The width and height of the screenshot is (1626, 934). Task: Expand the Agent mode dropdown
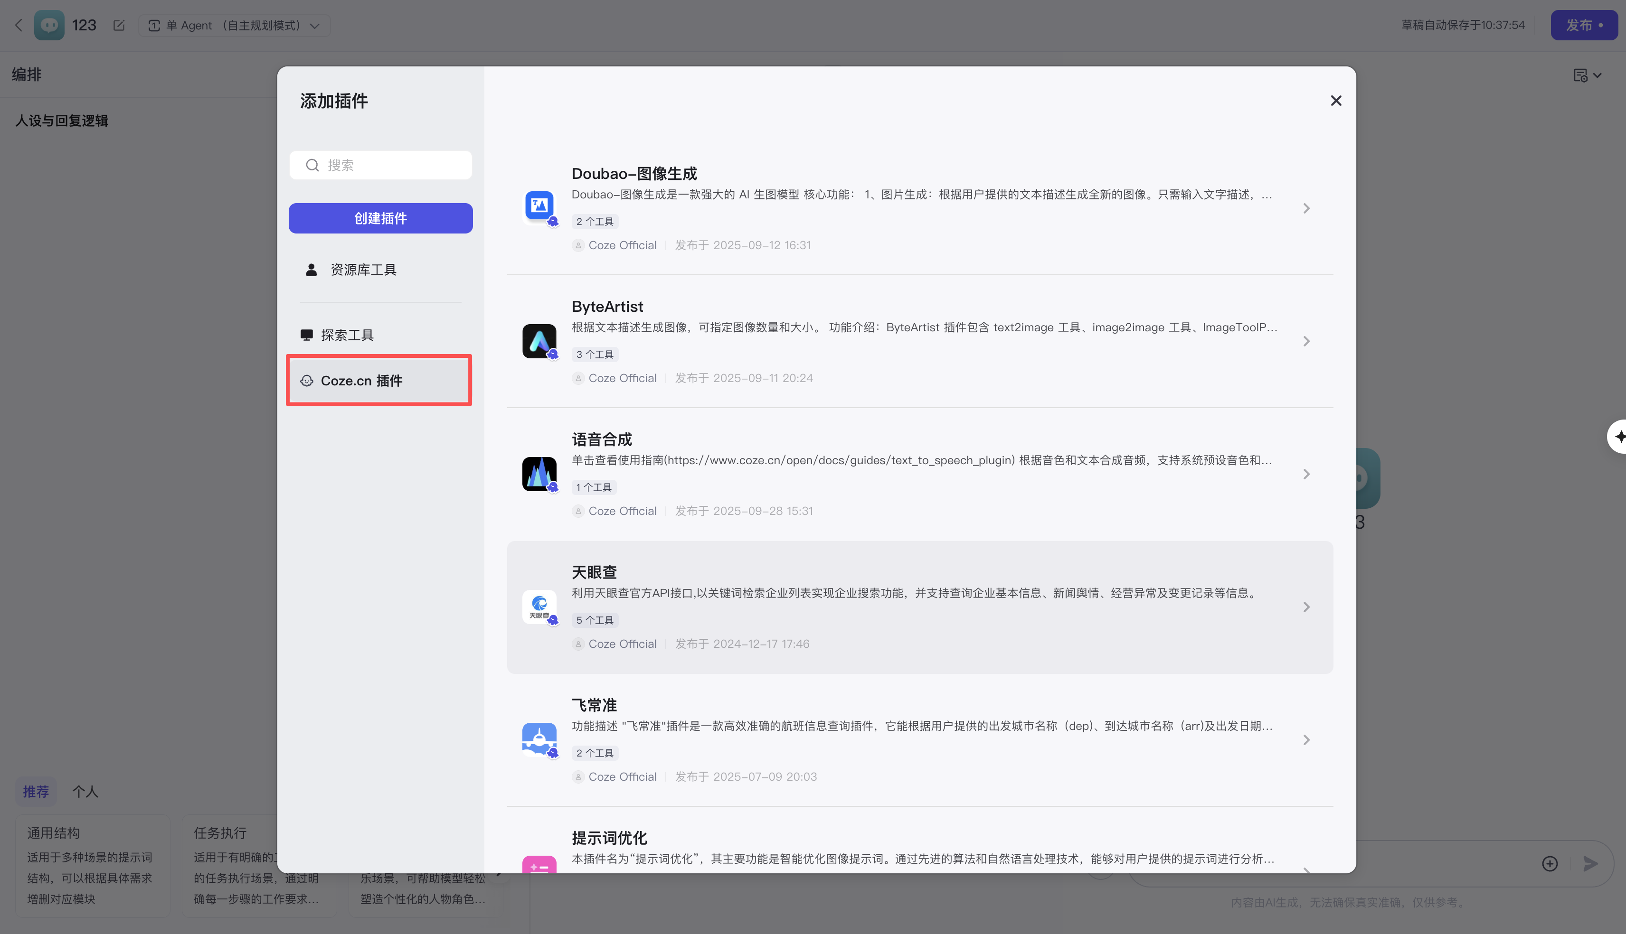point(314,26)
